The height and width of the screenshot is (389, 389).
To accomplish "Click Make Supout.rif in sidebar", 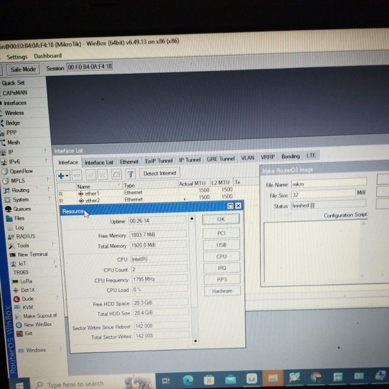I will tap(36, 316).
